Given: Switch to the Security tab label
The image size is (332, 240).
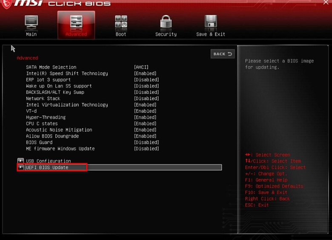Looking at the screenshot, I should pyautogui.click(x=166, y=34).
